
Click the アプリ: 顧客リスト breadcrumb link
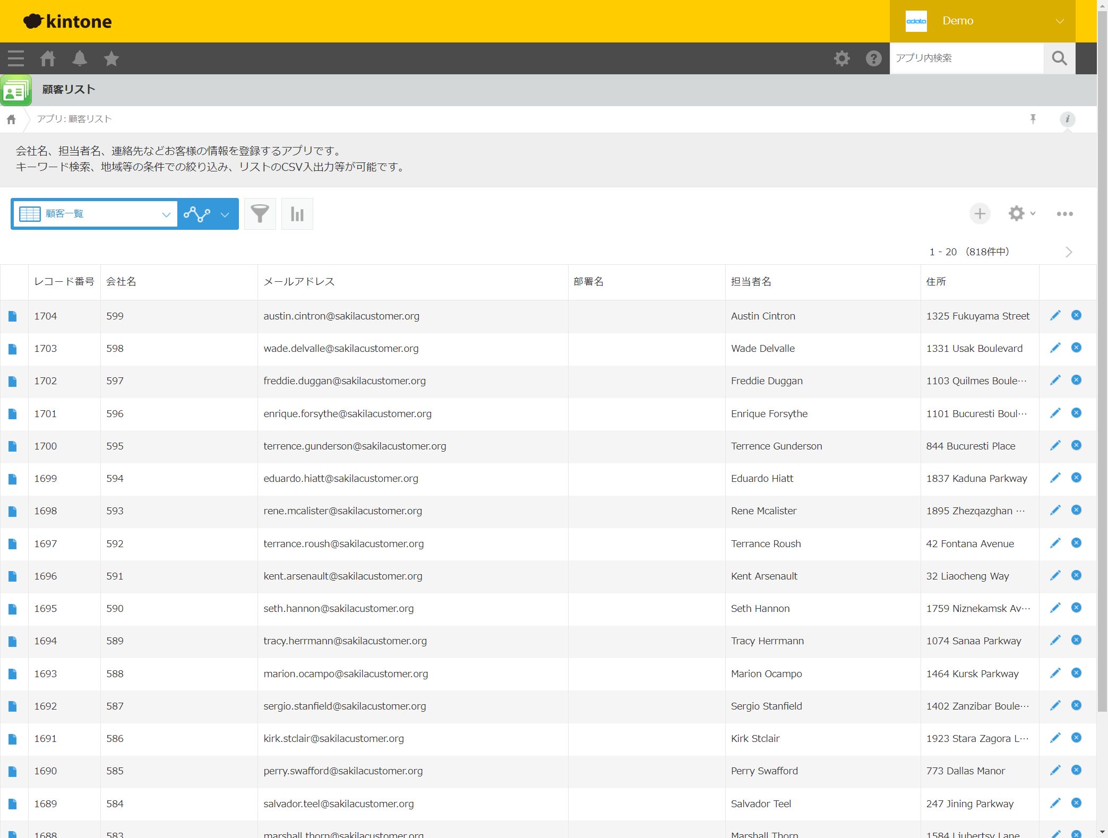pyautogui.click(x=74, y=119)
